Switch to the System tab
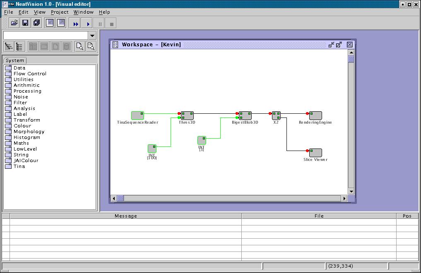The image size is (421, 273). [x=15, y=60]
